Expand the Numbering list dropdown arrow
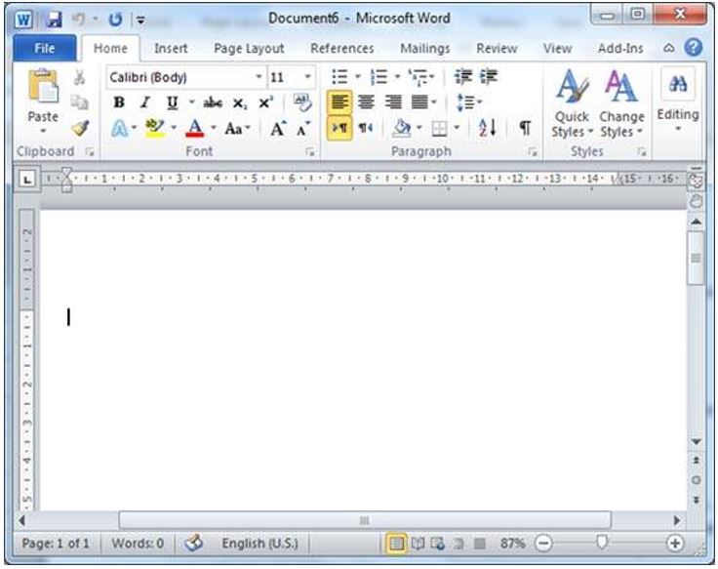The height and width of the screenshot is (569, 718). click(x=397, y=76)
